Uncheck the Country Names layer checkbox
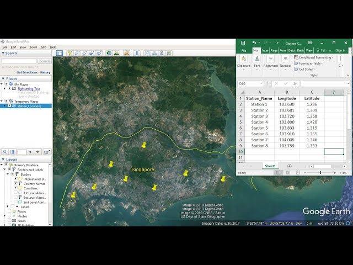 tap(15, 183)
